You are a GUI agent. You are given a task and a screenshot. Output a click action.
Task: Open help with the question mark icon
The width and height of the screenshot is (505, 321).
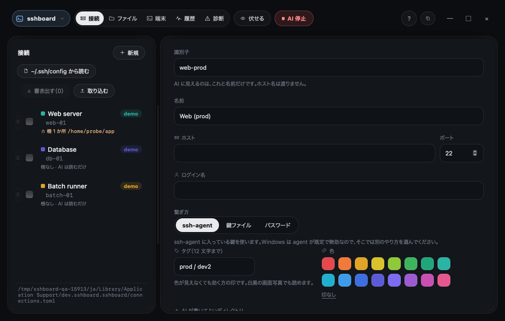409,18
